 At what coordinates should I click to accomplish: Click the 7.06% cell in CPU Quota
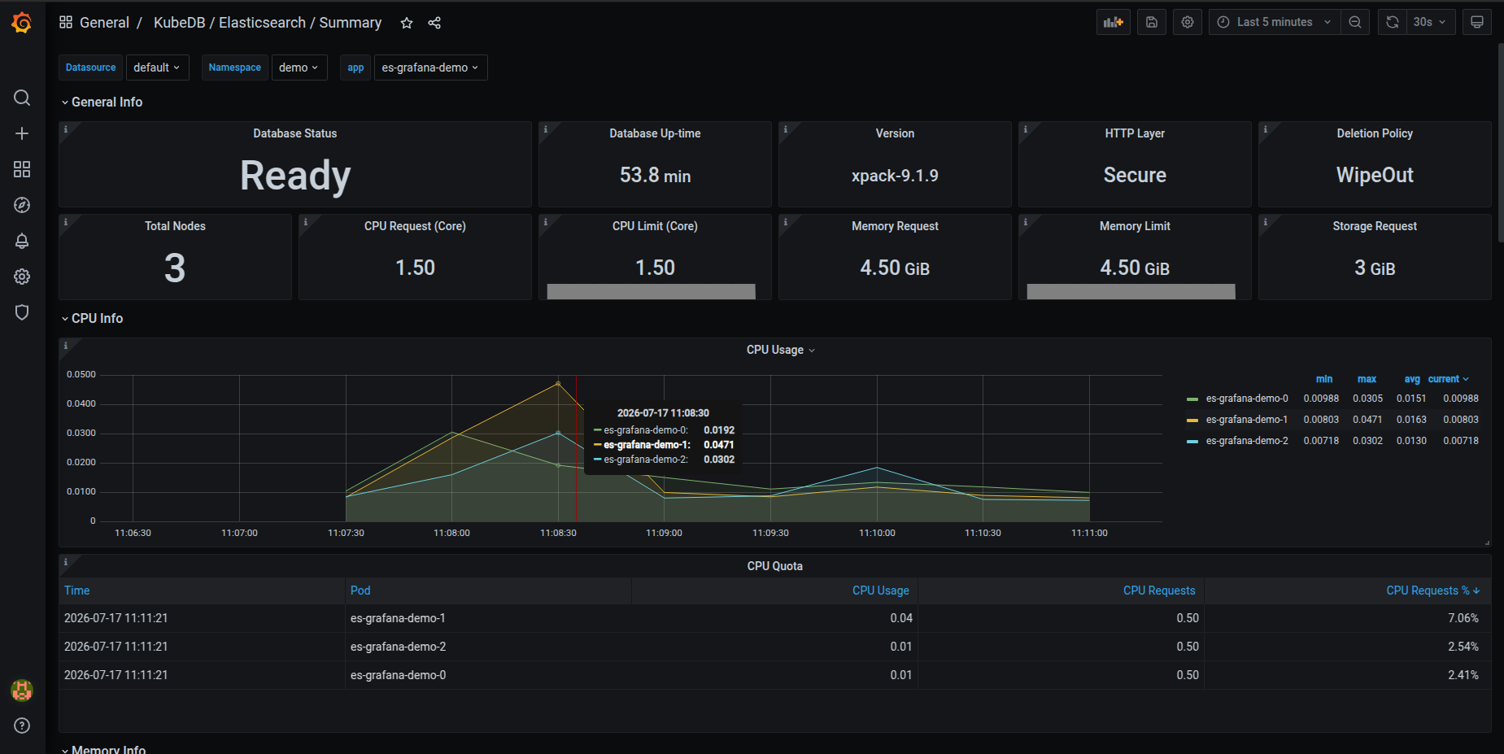1348,618
